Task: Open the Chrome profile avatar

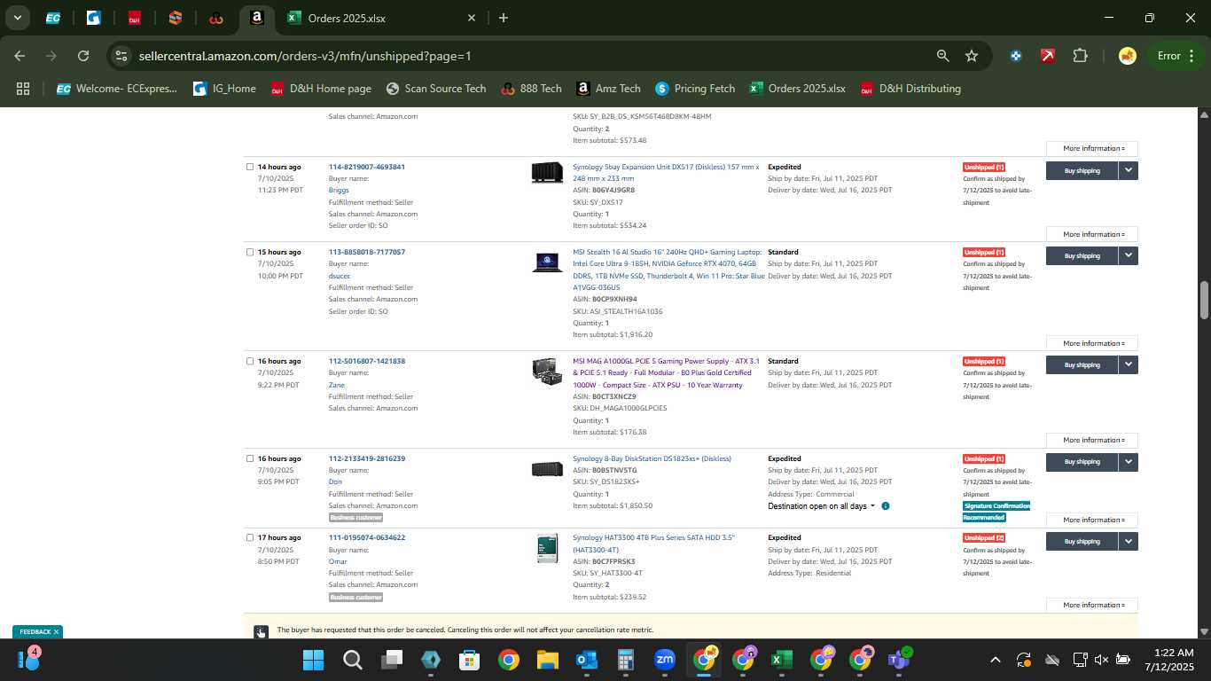Action: pyautogui.click(x=1128, y=56)
